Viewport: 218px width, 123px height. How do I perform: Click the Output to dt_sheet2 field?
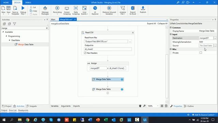click(x=108, y=49)
